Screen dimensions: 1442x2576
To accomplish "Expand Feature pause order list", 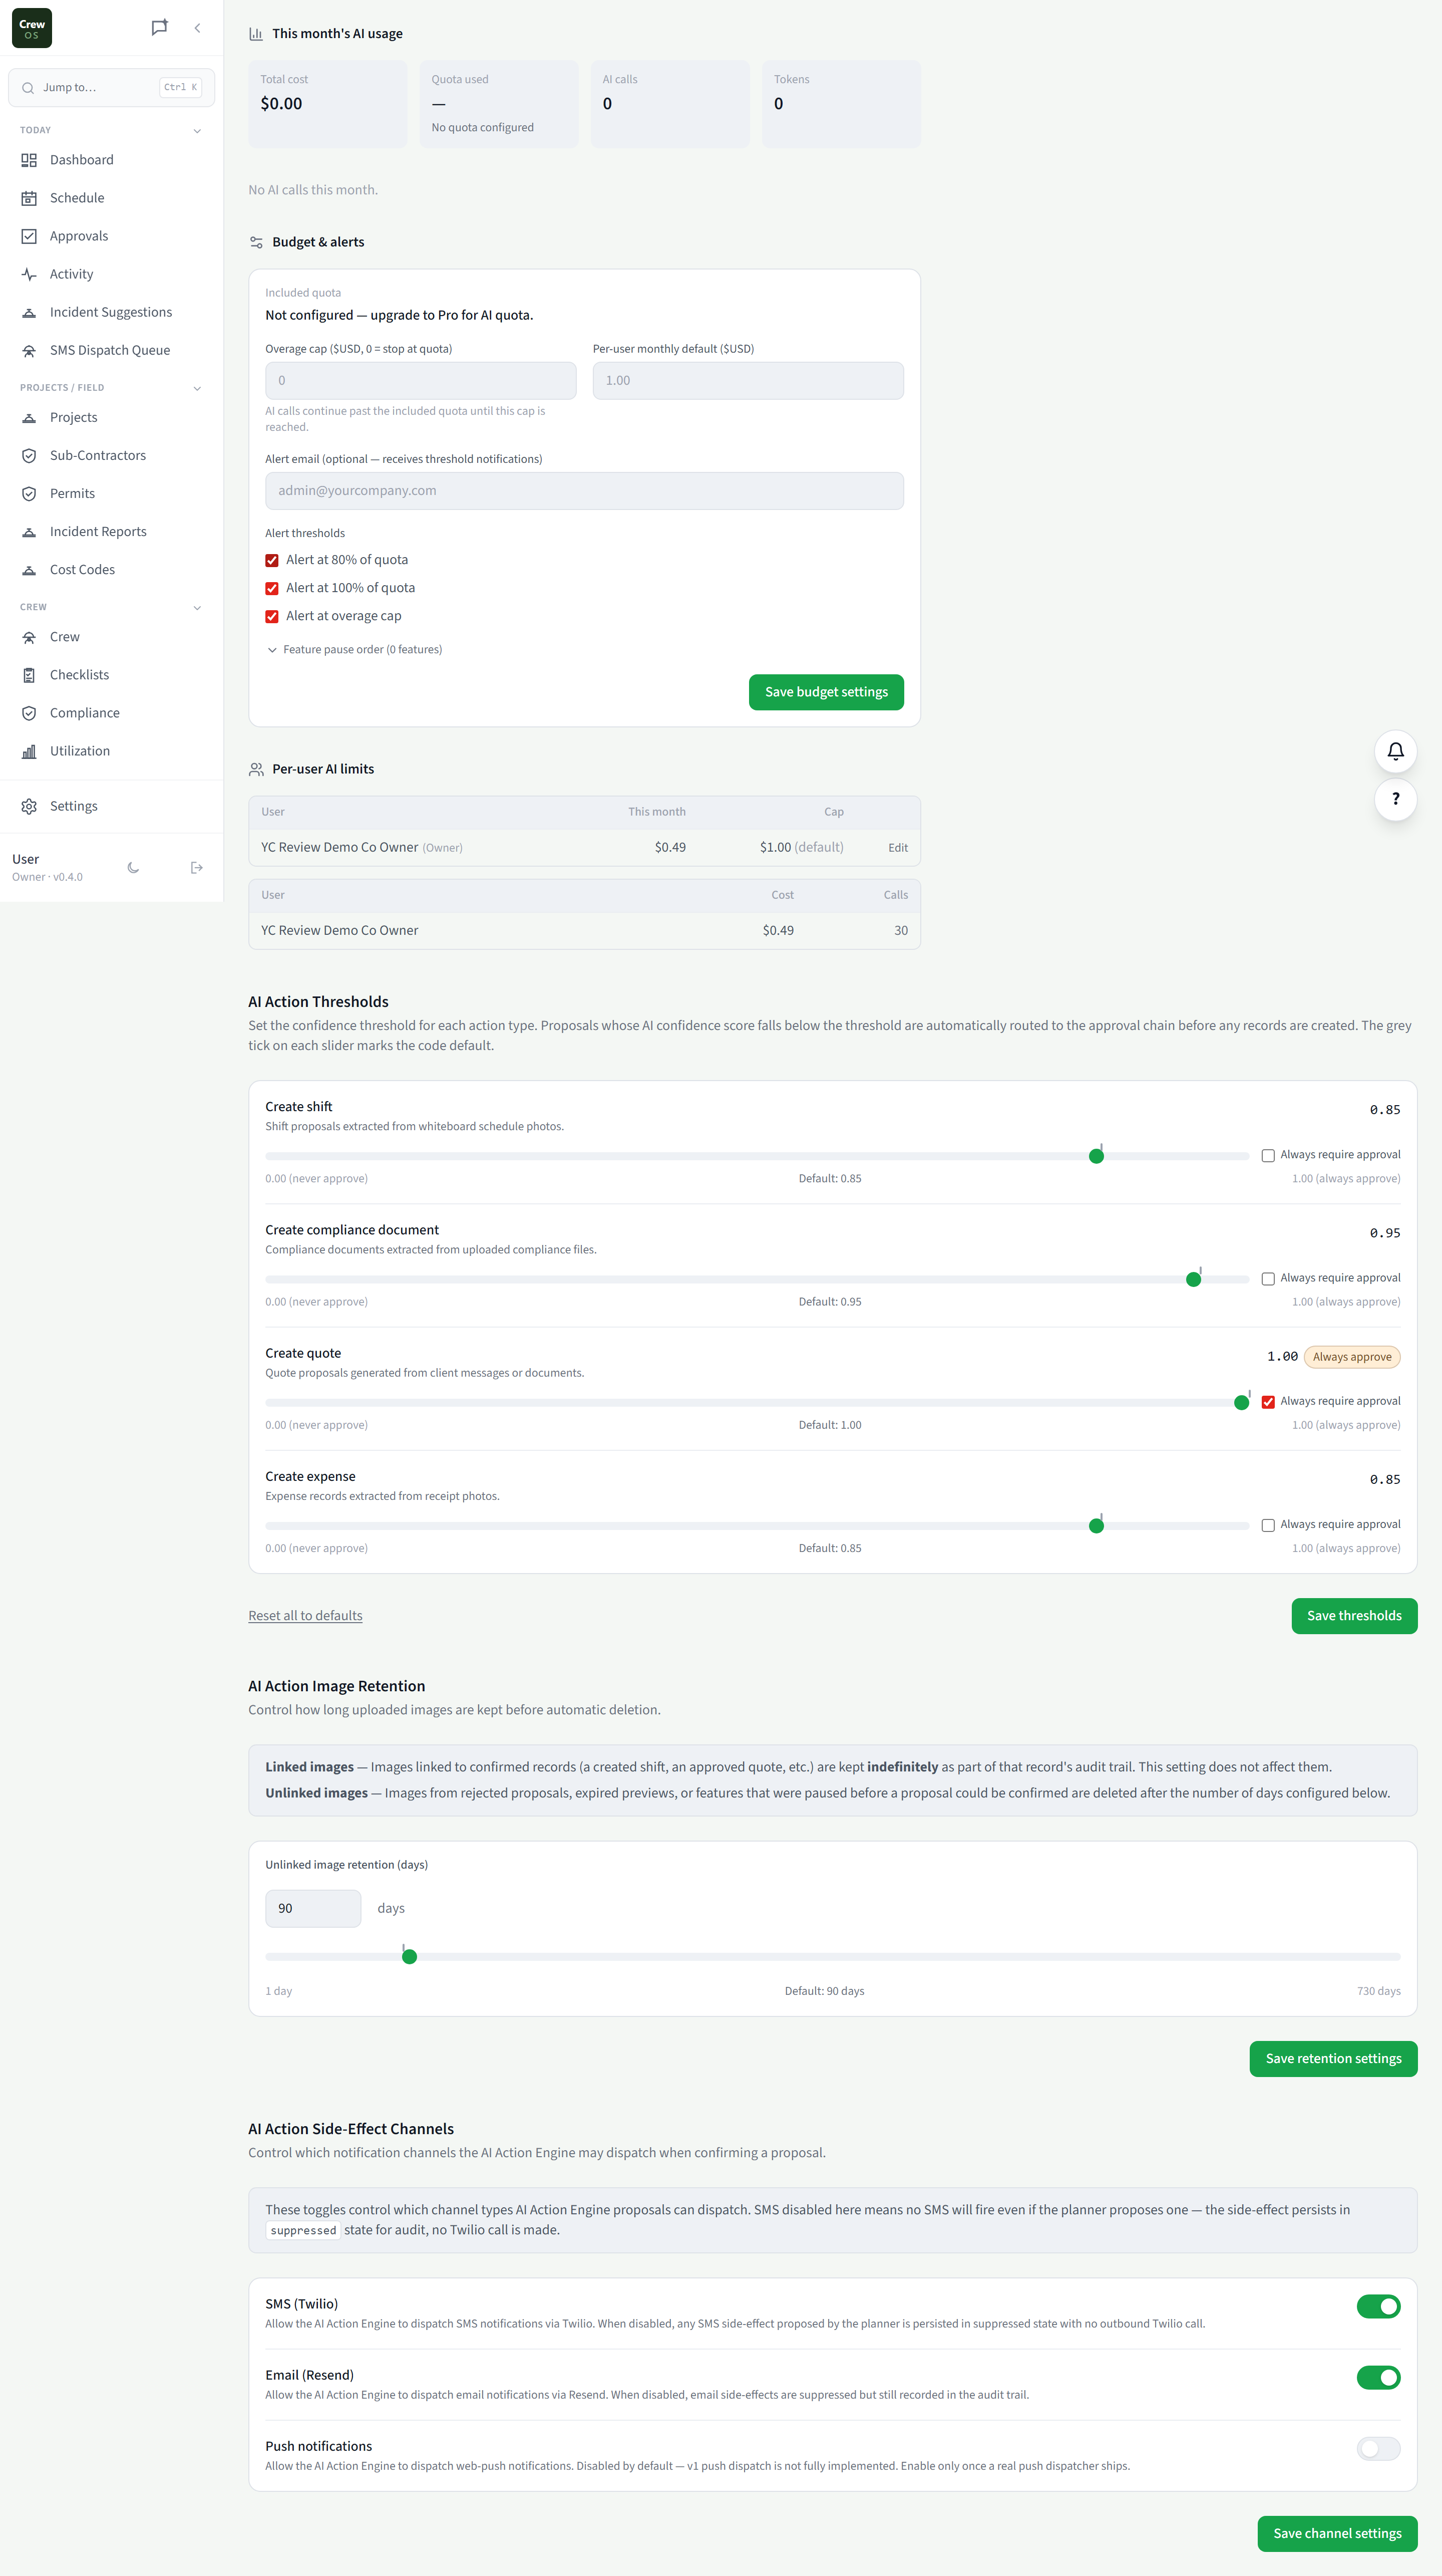I will point(354,650).
